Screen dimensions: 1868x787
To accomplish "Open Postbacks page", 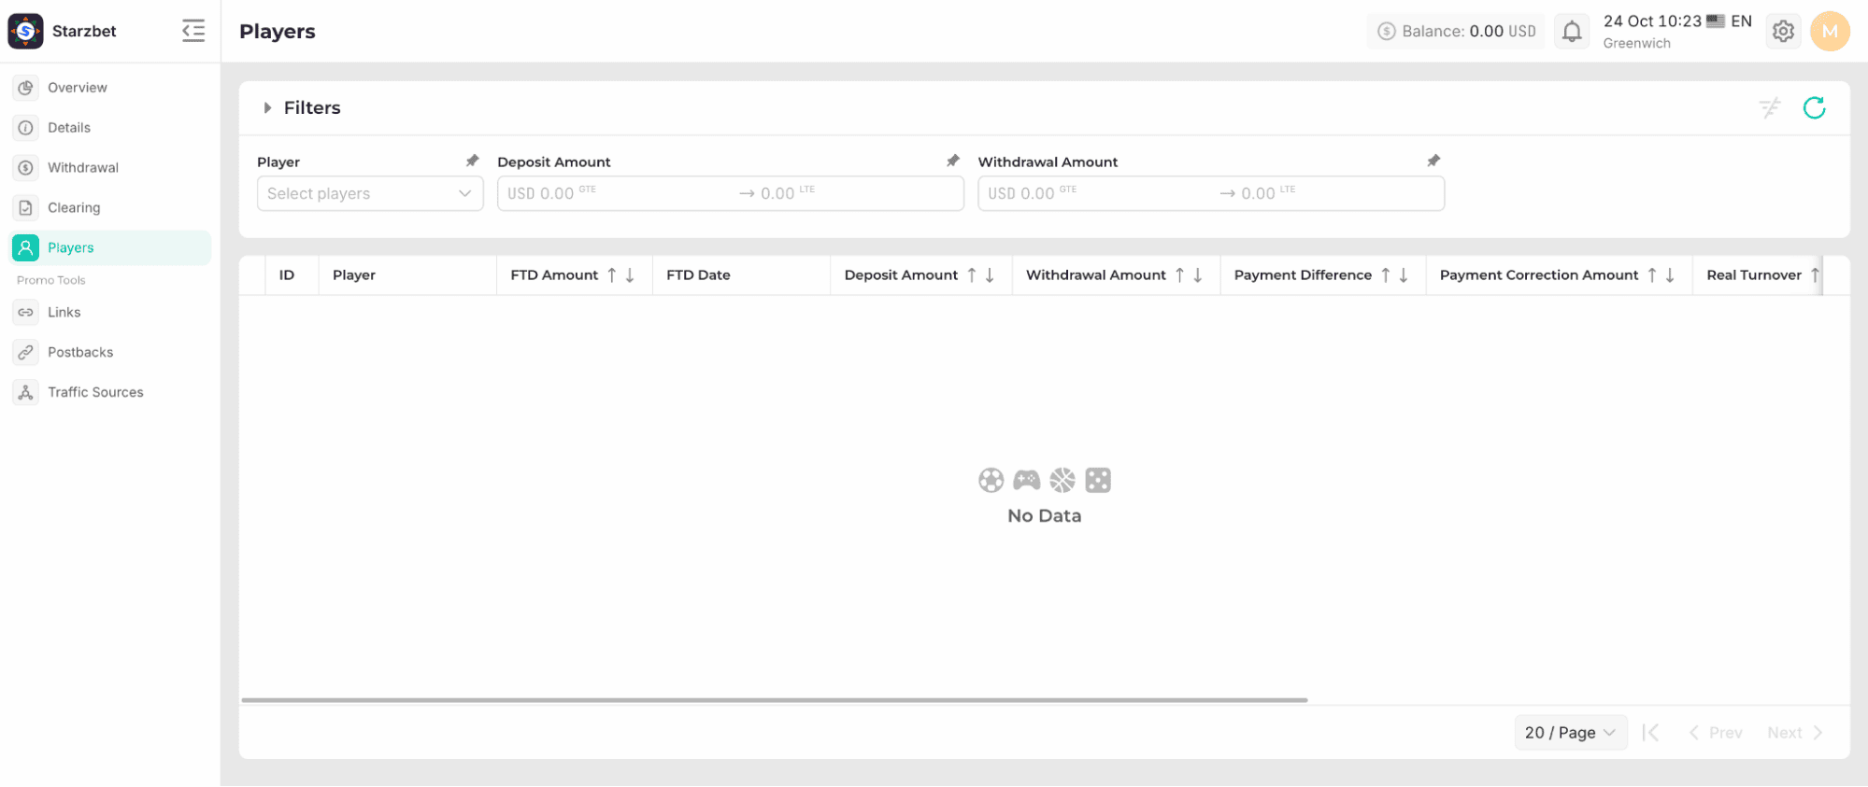I will click(x=110, y=353).
